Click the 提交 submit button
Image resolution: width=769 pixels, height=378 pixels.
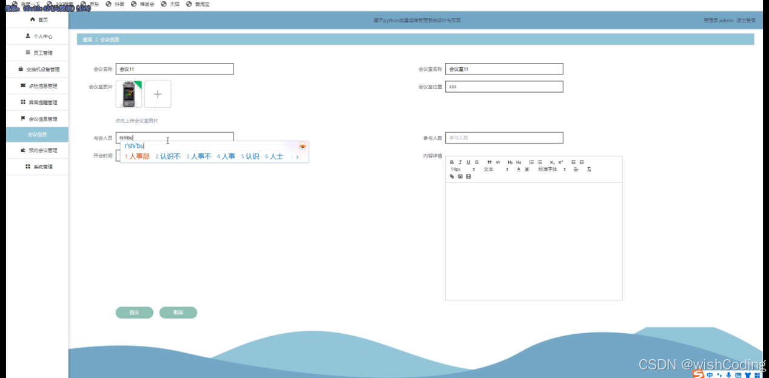[x=135, y=313]
